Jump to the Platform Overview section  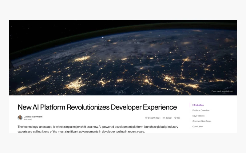[201, 110]
